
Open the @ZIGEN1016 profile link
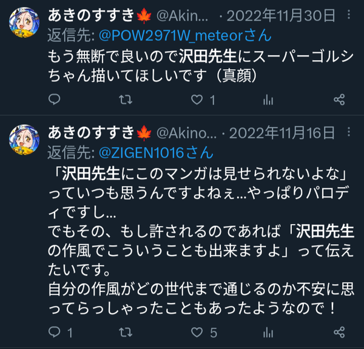pyautogui.click(x=156, y=152)
